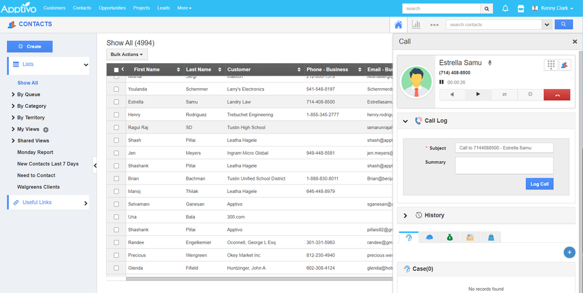The image size is (583, 293).
Task: Open the reports bar chart icon
Action: point(416,24)
